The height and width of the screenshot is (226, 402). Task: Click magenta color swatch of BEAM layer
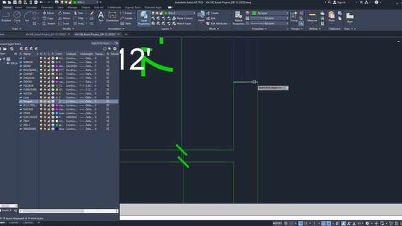57,66
